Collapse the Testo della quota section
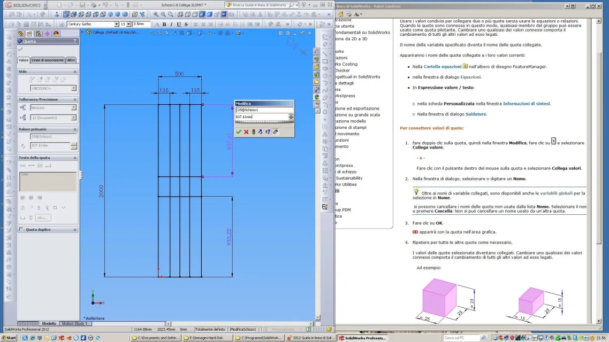The height and width of the screenshot is (342, 609). tap(75, 158)
